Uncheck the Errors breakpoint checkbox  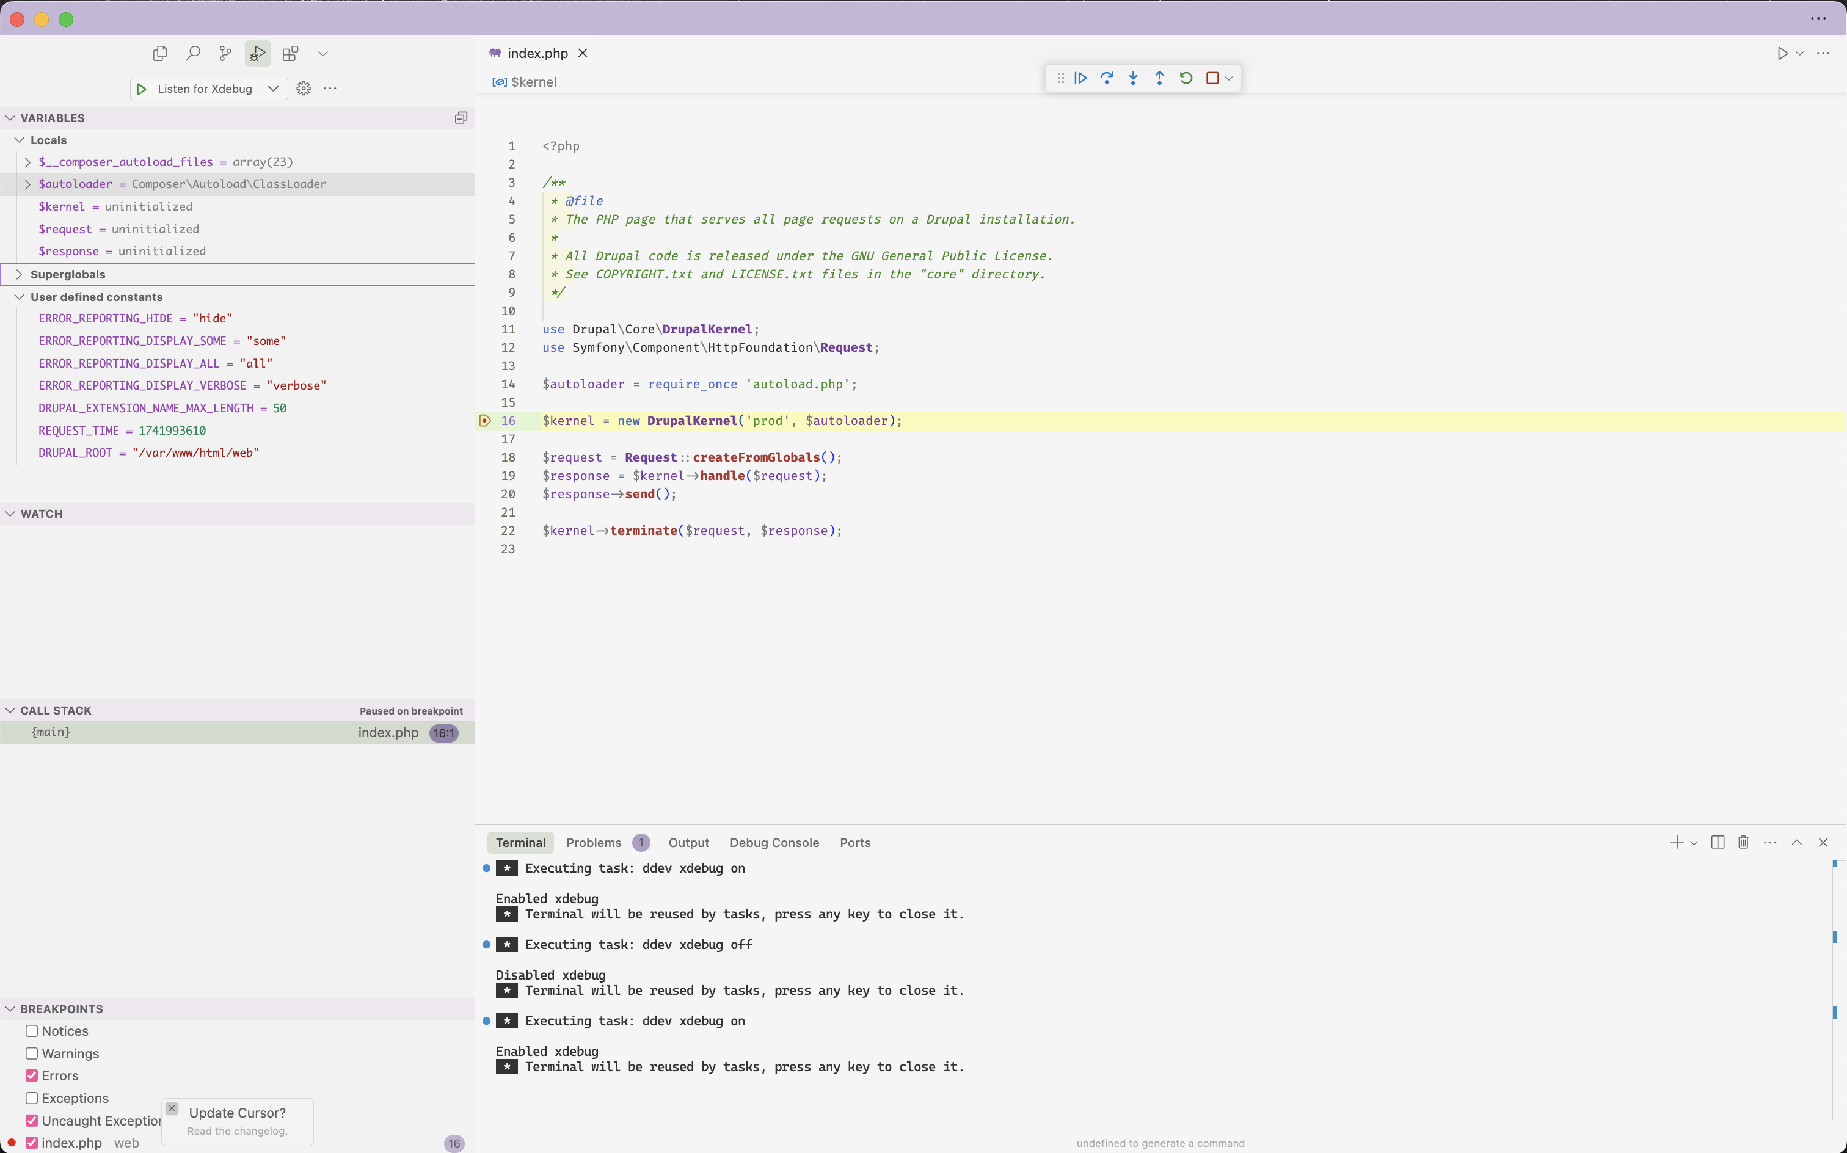point(32,1075)
